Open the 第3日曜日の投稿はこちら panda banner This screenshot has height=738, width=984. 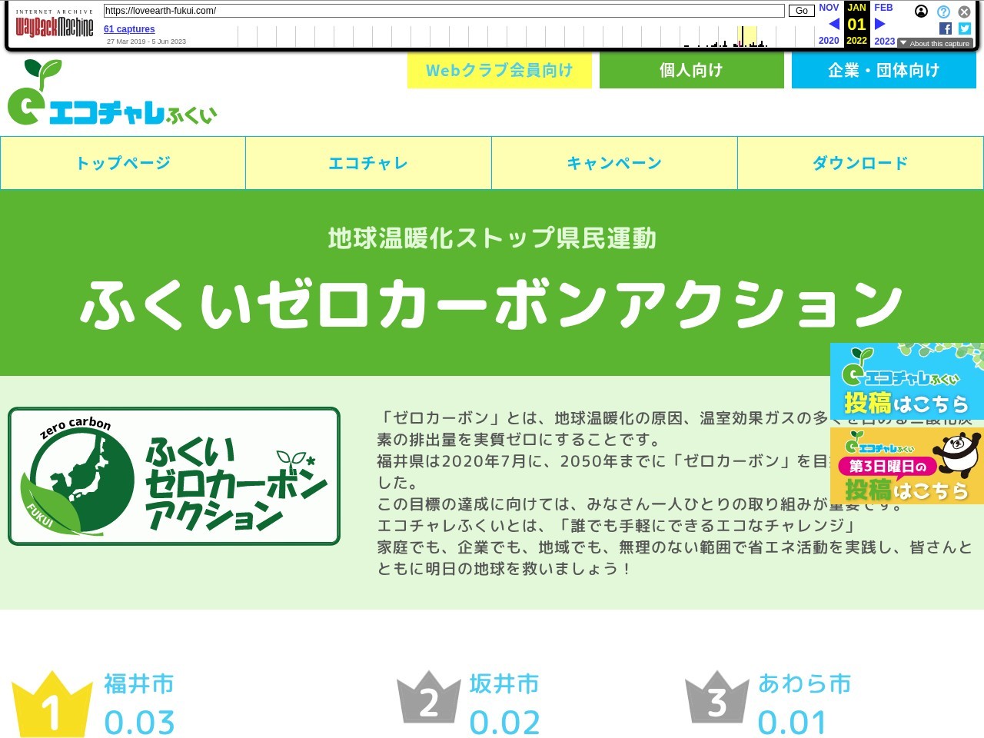point(907,466)
